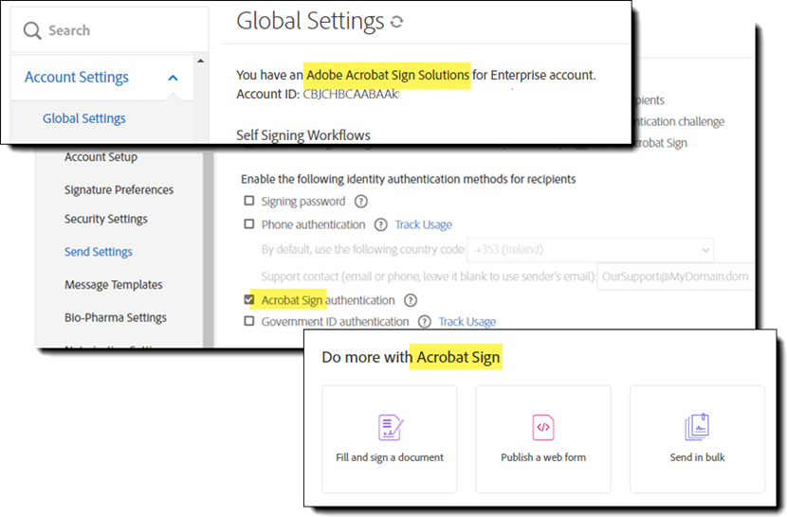
Task: Open Message Templates in sidebar
Action: 114,285
